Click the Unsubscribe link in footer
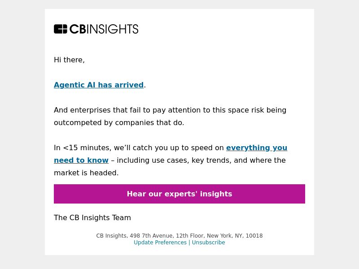The height and width of the screenshot is (269, 359). click(208, 243)
